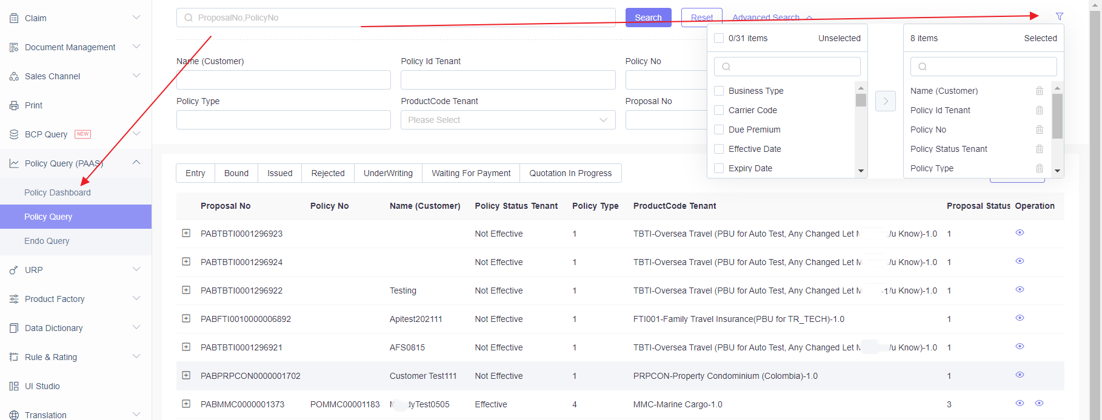The height and width of the screenshot is (420, 1102).
Task: Select all 0/31 unselected items checkbox
Action: (x=719, y=38)
